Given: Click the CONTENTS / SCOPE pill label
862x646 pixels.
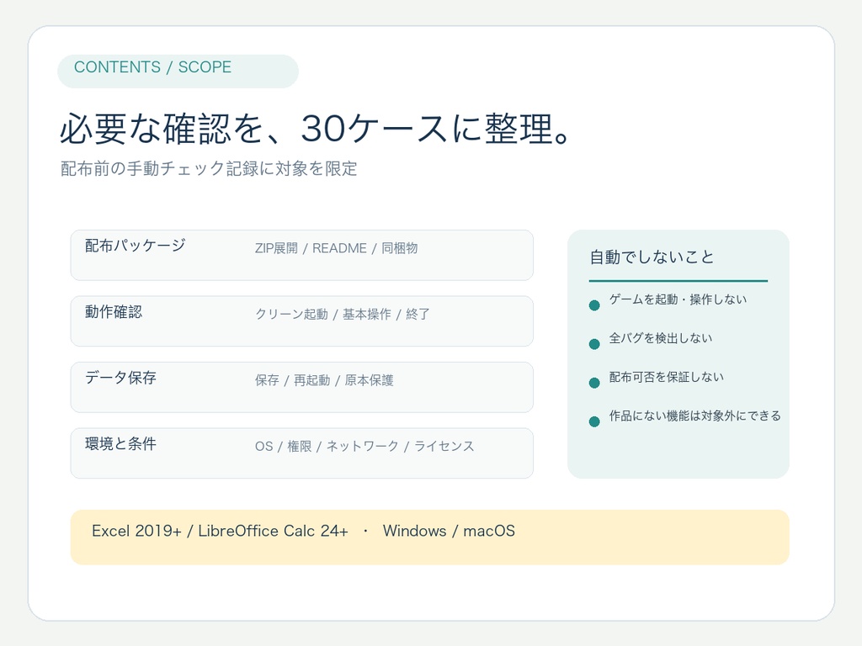Looking at the screenshot, I should tap(178, 71).
